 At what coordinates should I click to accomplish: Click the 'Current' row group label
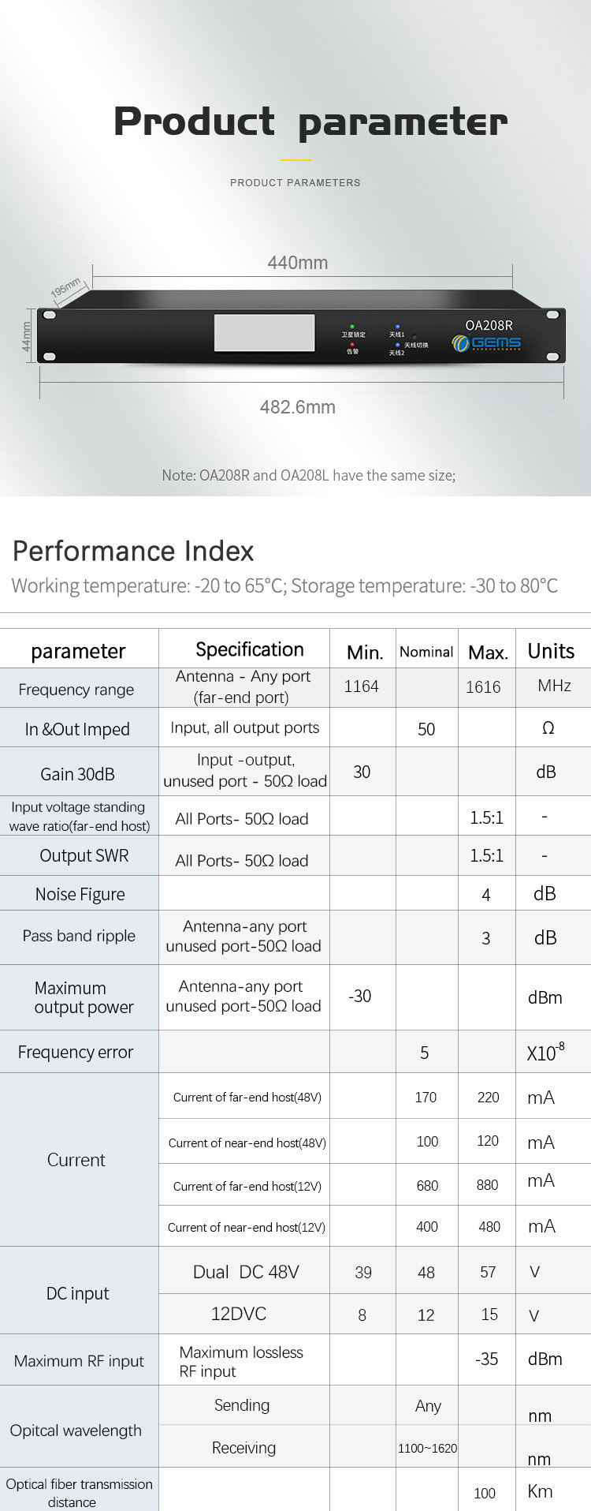[x=76, y=1160]
